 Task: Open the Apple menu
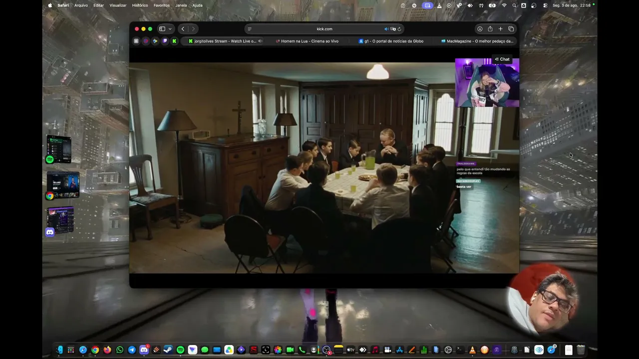click(50, 5)
